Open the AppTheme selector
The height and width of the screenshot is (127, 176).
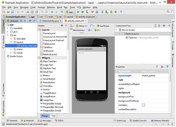103,26
